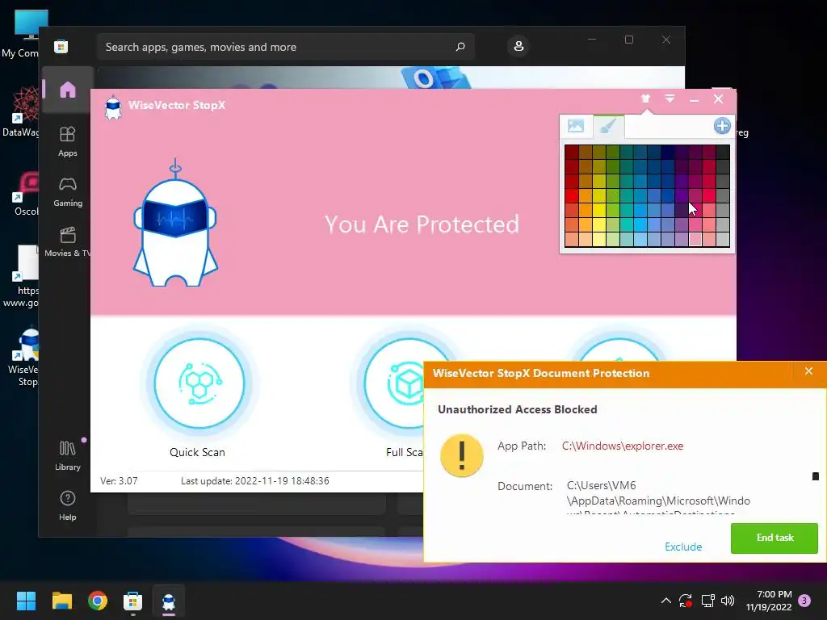
Task: Open WiseVector main menu dropdown arrow
Action: click(x=670, y=98)
